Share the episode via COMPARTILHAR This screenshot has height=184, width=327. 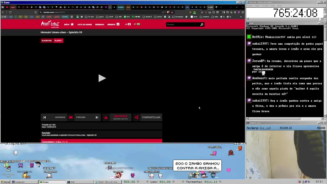(x=151, y=117)
